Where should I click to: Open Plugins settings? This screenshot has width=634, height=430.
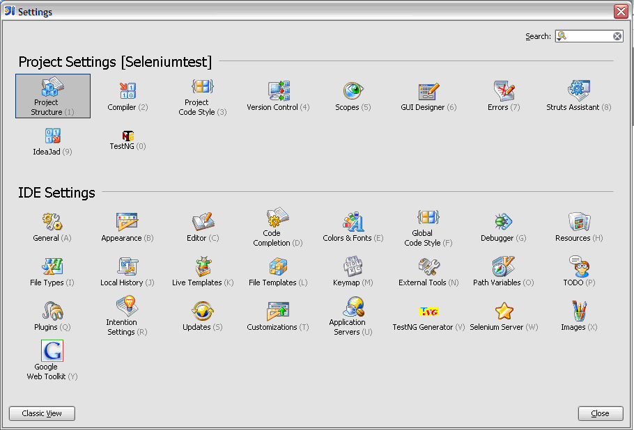[x=52, y=316]
